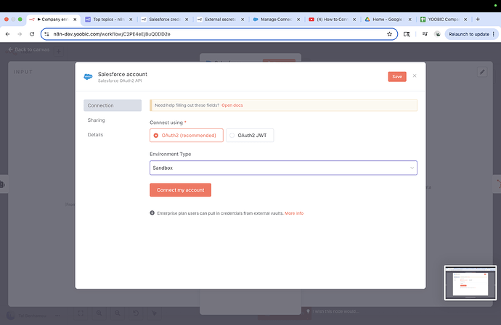Reload the current page
The height and width of the screenshot is (325, 501).
point(32,34)
